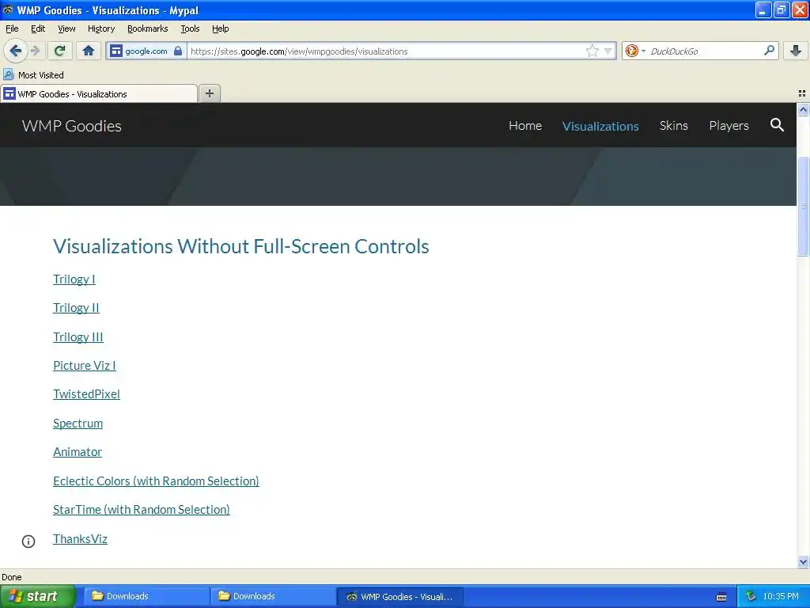Image resolution: width=810 pixels, height=608 pixels.
Task: Click the search magnifier in search box
Action: 769,51
